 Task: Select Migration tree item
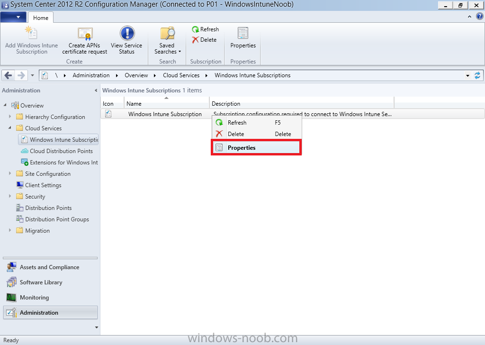pyautogui.click(x=37, y=230)
